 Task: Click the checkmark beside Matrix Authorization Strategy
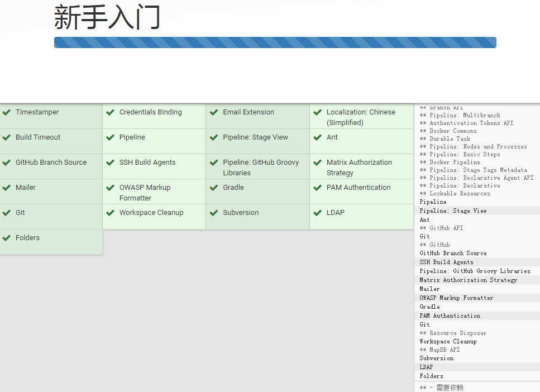click(318, 162)
